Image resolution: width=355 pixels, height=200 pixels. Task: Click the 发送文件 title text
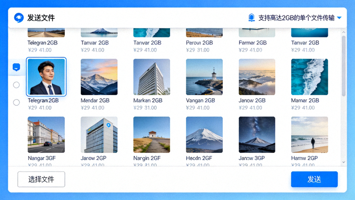point(41,18)
